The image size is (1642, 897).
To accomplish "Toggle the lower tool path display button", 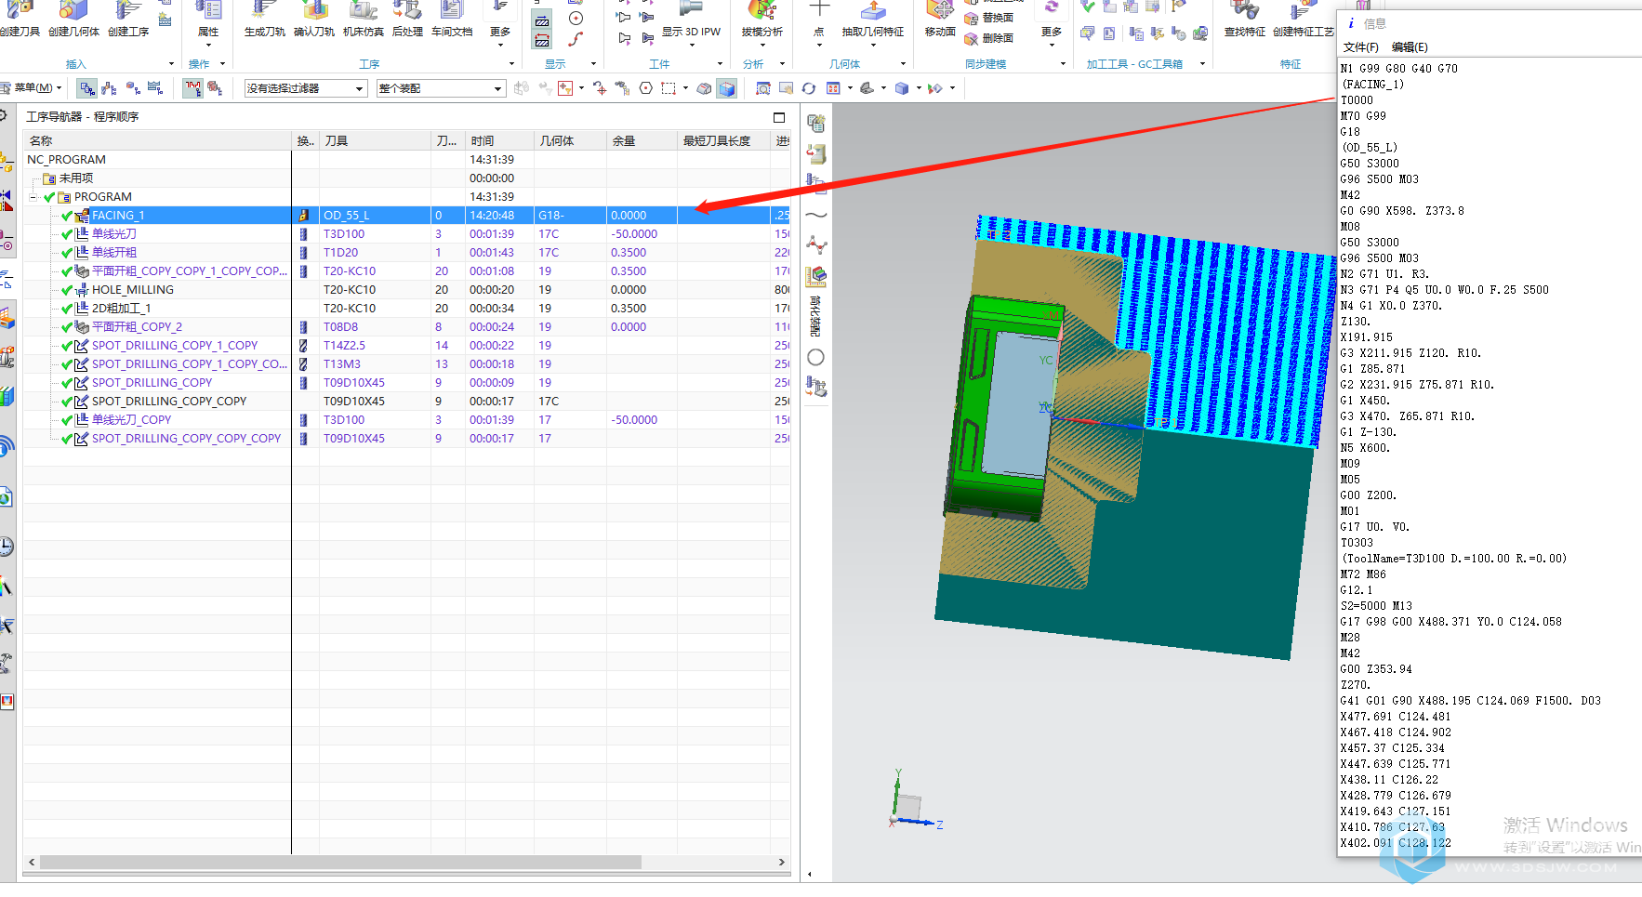I will tap(542, 40).
